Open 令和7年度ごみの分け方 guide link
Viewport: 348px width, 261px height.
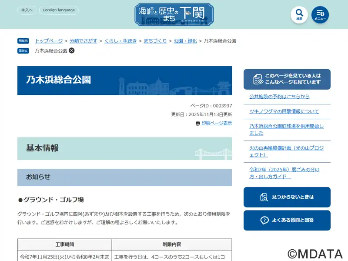click(284, 173)
